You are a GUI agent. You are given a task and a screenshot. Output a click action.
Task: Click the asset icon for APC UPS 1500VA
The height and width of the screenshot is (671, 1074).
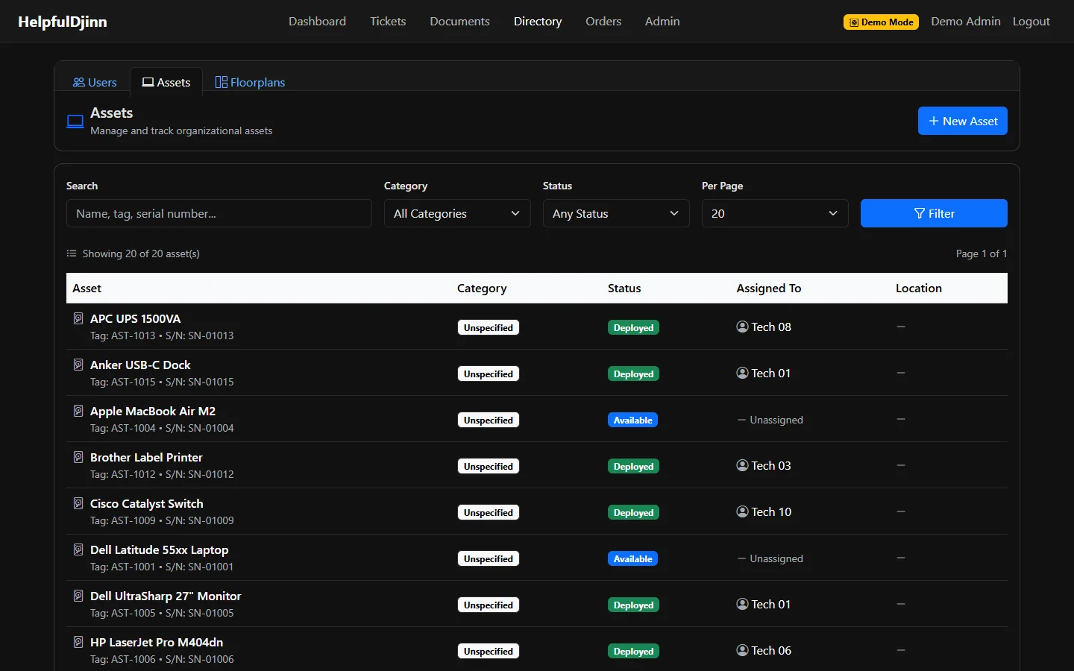78,318
